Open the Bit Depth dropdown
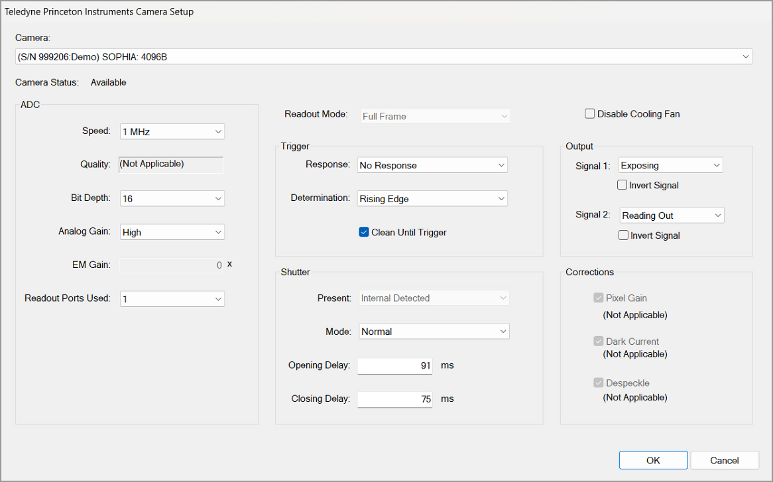Screen dimensions: 773x482 pyautogui.click(x=172, y=199)
